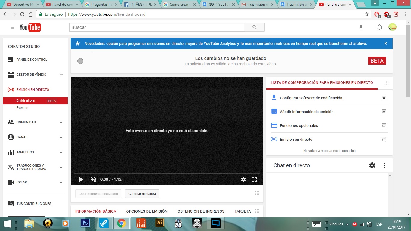This screenshot has width=411, height=231.
Task: Collapse arrow for Funciones opcionales
Action: tap(384, 126)
